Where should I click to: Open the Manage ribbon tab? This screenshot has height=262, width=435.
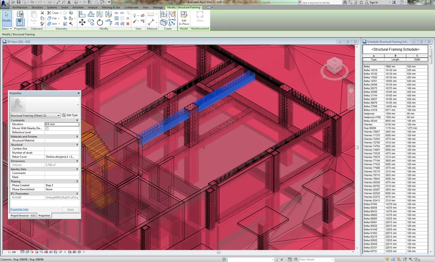pyautogui.click(x=158, y=7)
